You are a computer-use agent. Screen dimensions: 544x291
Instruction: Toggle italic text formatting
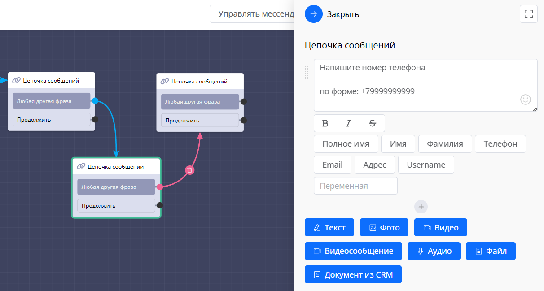pos(348,123)
